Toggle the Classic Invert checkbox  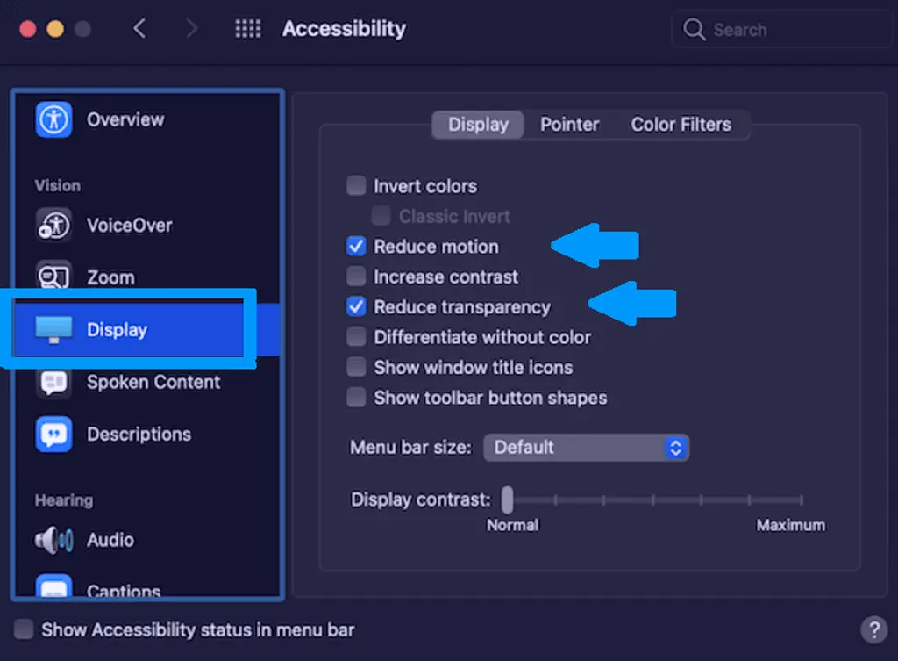click(x=381, y=216)
